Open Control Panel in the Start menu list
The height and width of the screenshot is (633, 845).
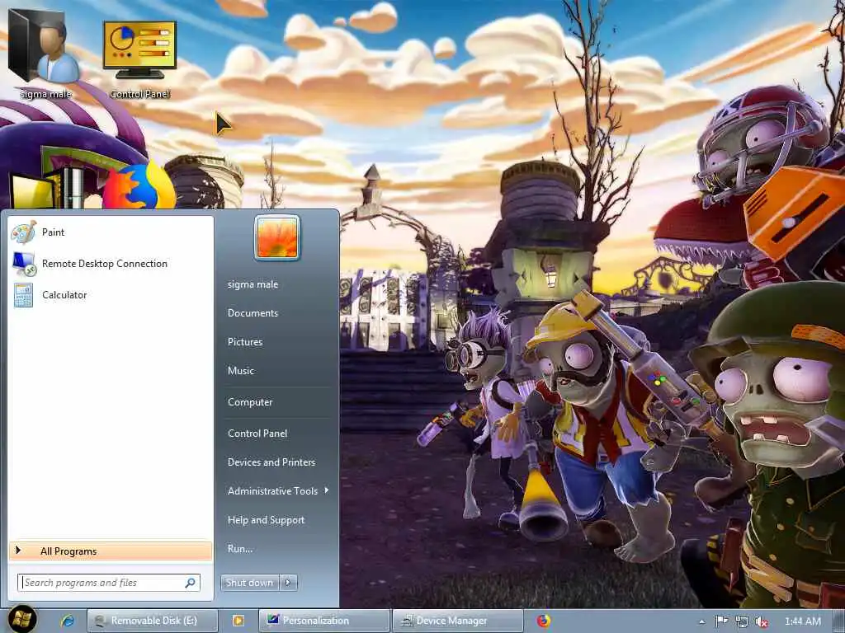point(257,434)
